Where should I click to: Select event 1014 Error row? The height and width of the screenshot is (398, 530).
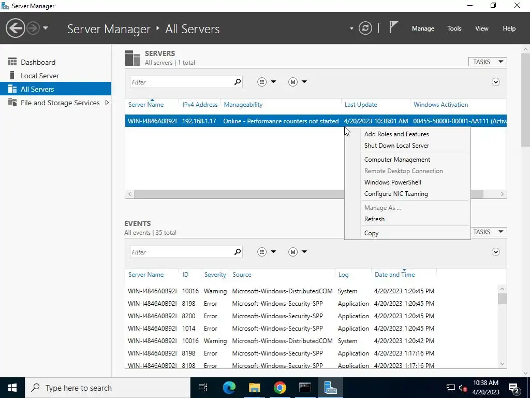point(311,328)
